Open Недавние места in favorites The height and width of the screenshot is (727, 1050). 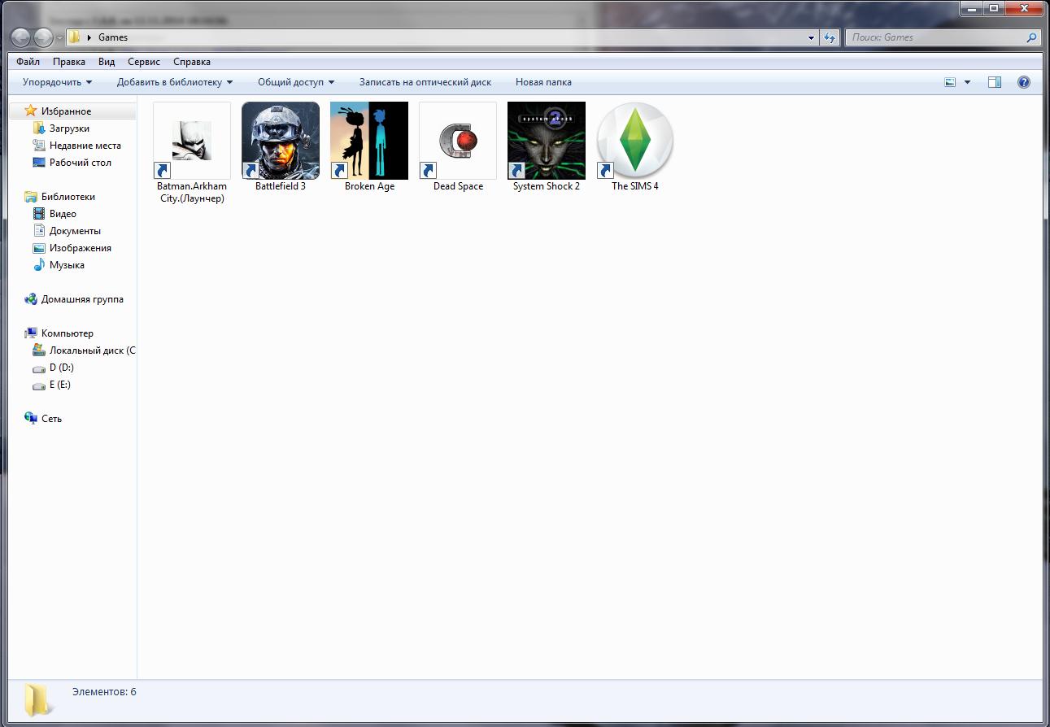pos(85,146)
